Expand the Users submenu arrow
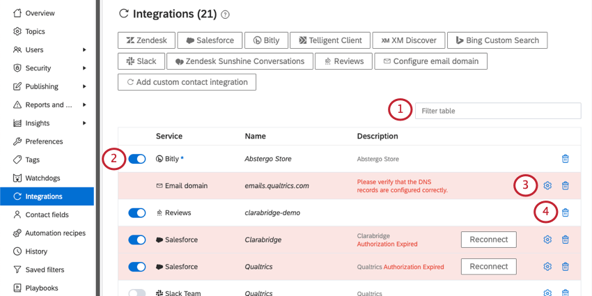The image size is (592, 296). click(84, 50)
